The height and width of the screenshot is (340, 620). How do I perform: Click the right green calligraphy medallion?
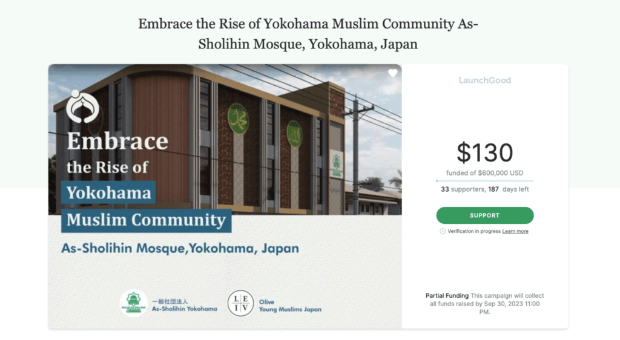294,133
